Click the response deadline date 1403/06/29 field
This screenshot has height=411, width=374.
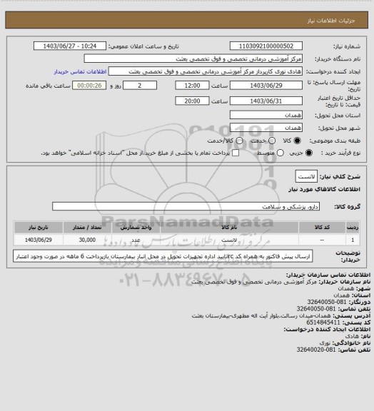click(266, 86)
